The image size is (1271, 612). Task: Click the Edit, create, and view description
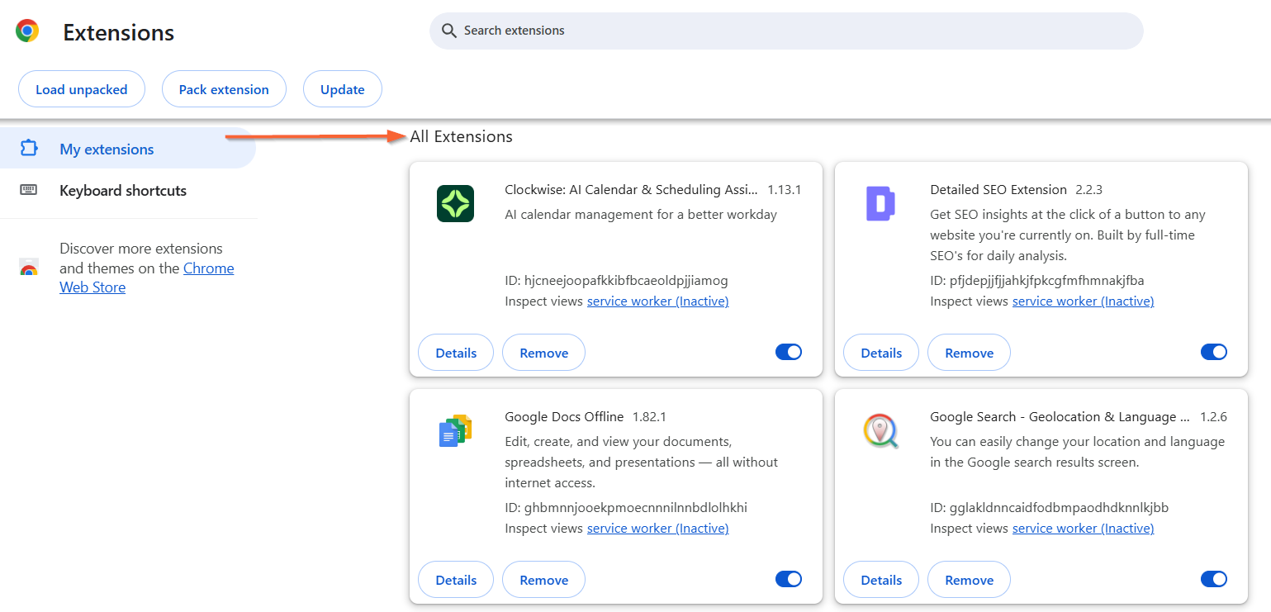[642, 463]
